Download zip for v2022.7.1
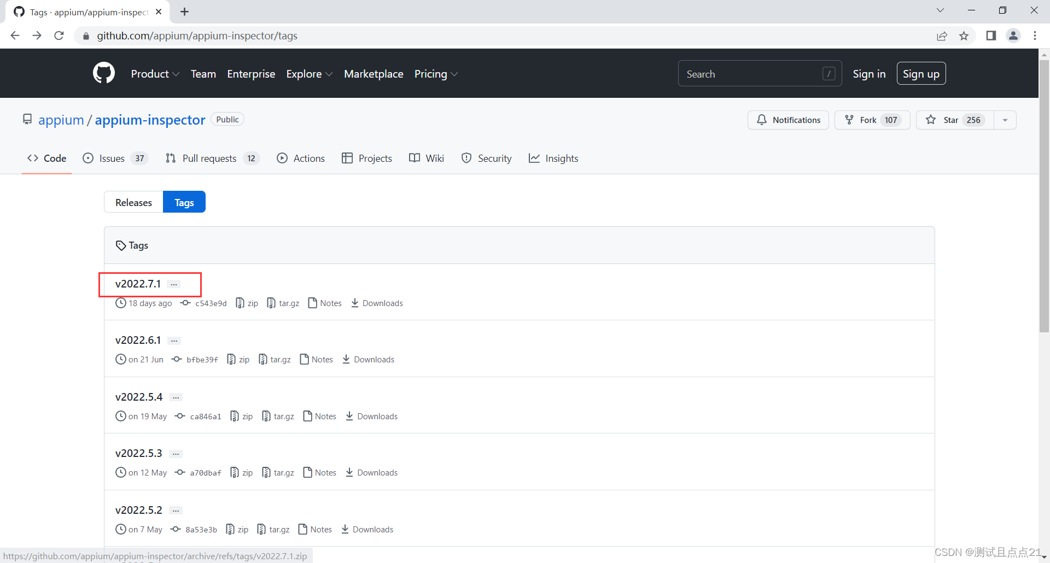Screen dimensions: 1050x563 (247, 303)
